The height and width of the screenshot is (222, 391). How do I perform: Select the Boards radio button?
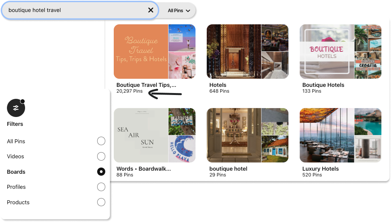pyautogui.click(x=101, y=171)
